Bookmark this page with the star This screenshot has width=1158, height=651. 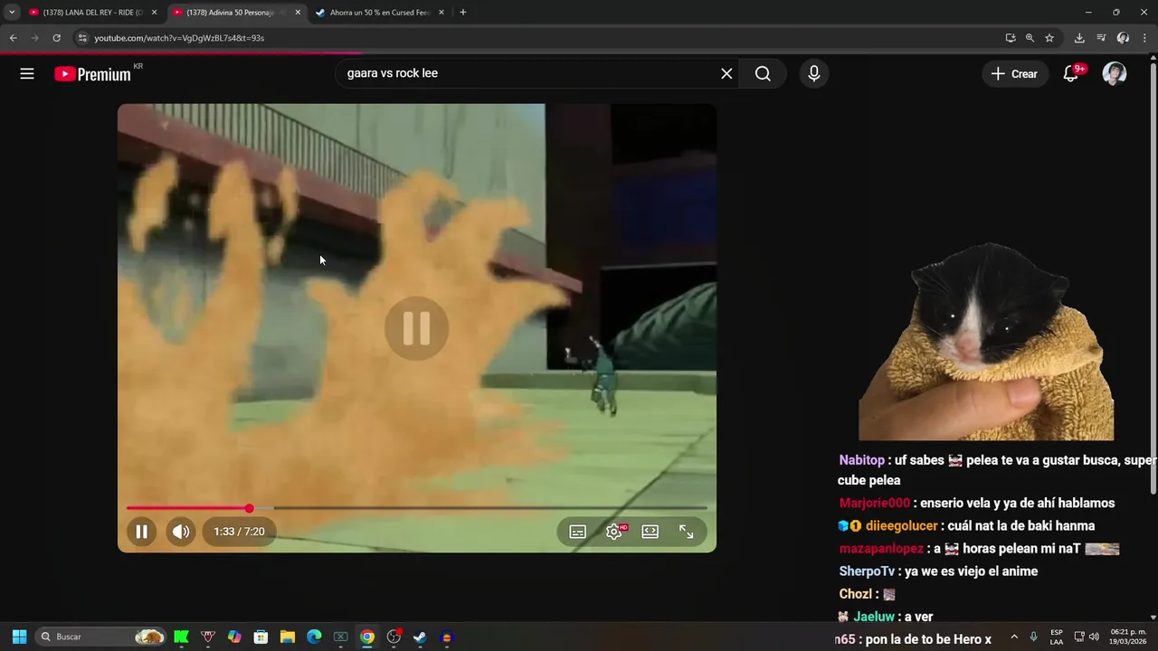[1049, 38]
